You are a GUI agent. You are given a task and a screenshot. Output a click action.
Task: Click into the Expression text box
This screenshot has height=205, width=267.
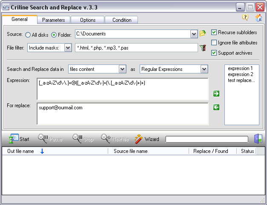[x=123, y=89]
